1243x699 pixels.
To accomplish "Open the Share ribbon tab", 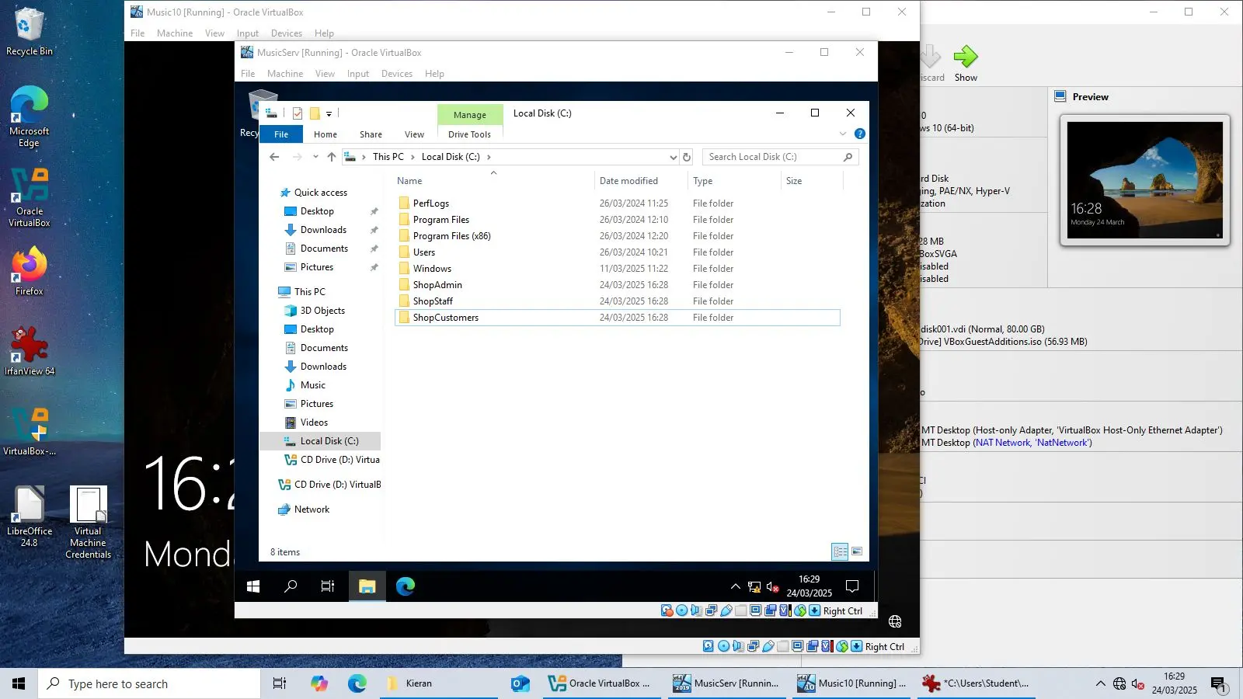I will point(371,134).
